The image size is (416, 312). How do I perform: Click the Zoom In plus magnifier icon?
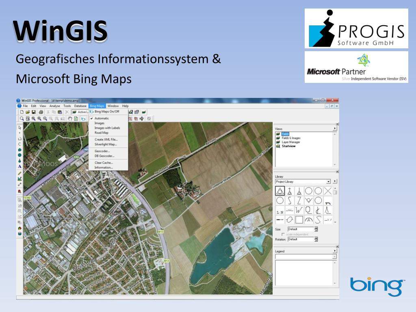point(39,119)
